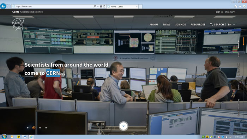Click the search magnifier icon beside SEARCH
Image resolution: width=247 pixels, height=139 pixels.
click(211, 25)
